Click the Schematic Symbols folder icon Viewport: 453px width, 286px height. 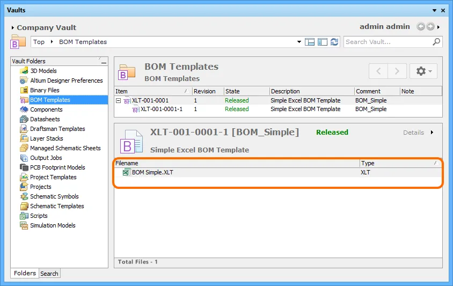(x=24, y=196)
